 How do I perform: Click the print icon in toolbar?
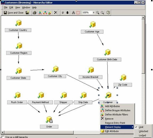point(35,13)
